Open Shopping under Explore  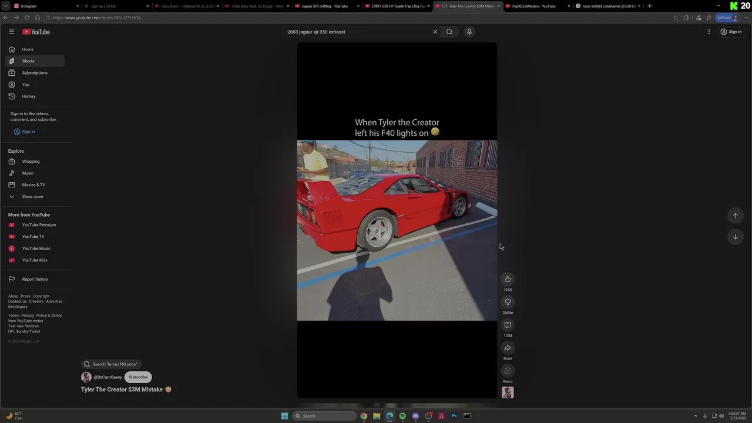(x=35, y=162)
